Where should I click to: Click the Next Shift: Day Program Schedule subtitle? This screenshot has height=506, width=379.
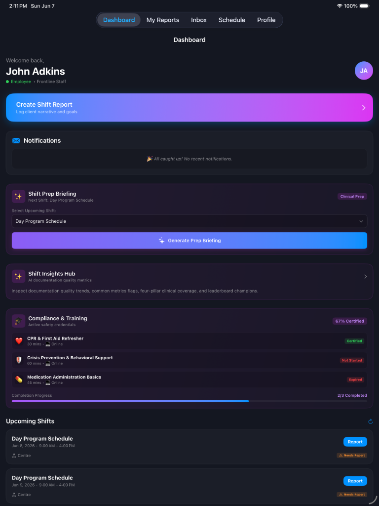point(61,200)
